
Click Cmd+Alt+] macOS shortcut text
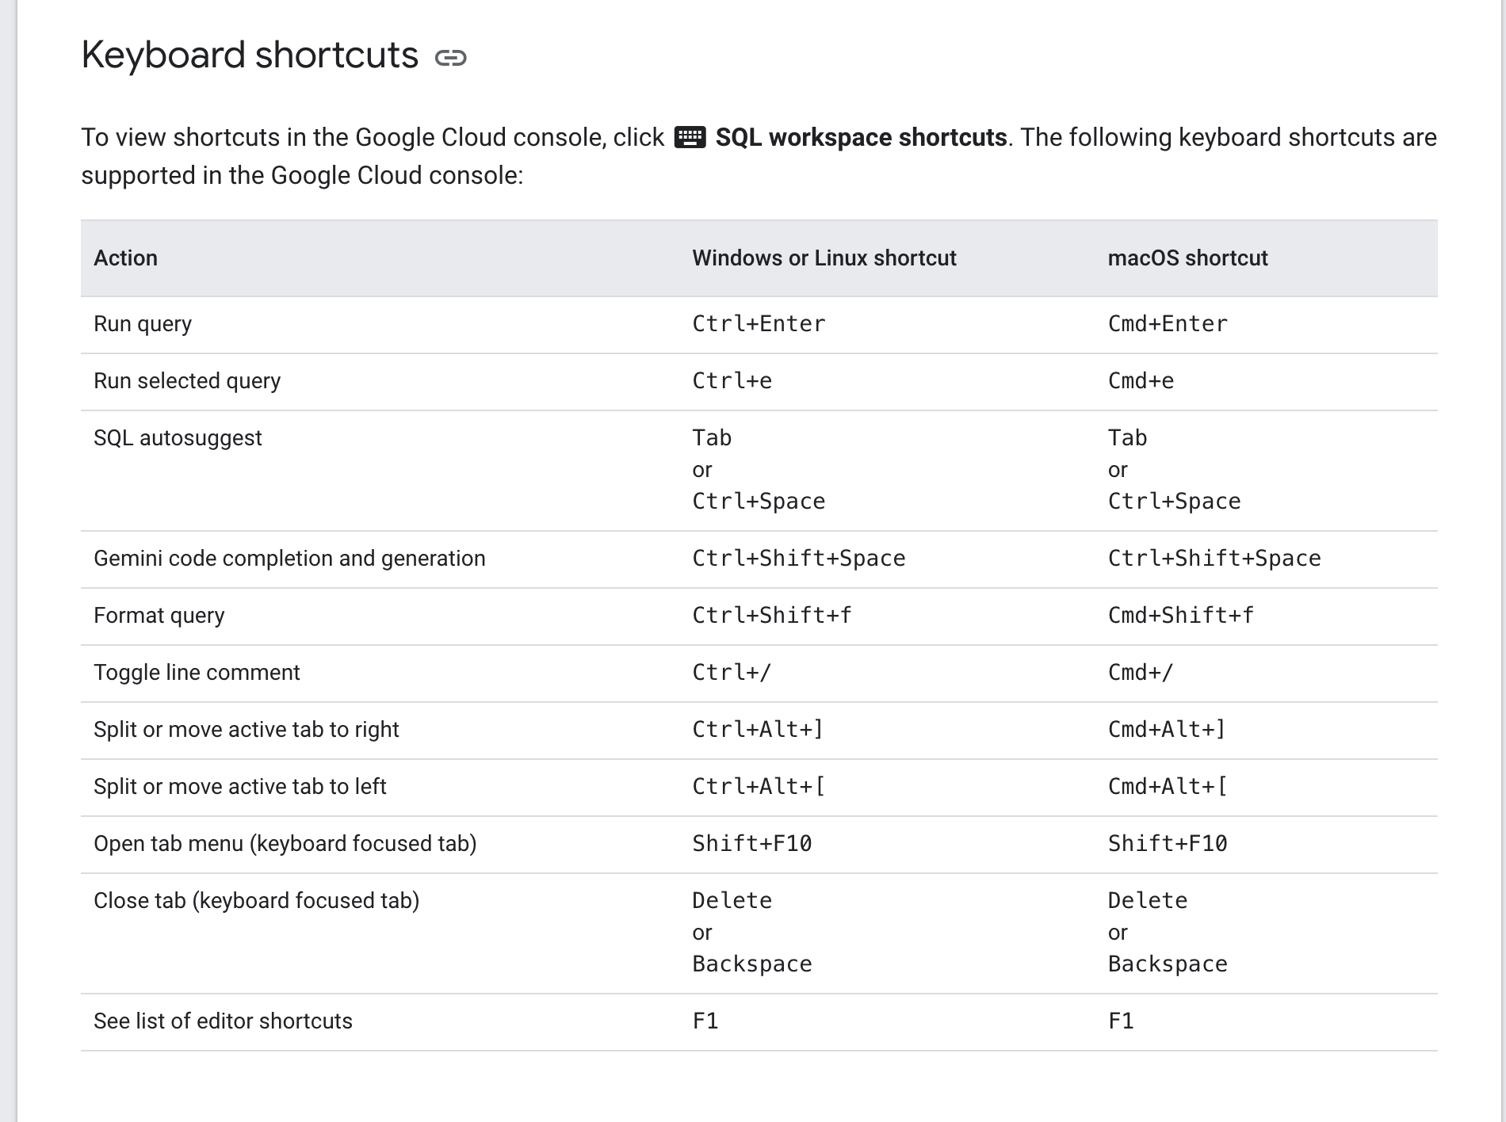coord(1167,729)
